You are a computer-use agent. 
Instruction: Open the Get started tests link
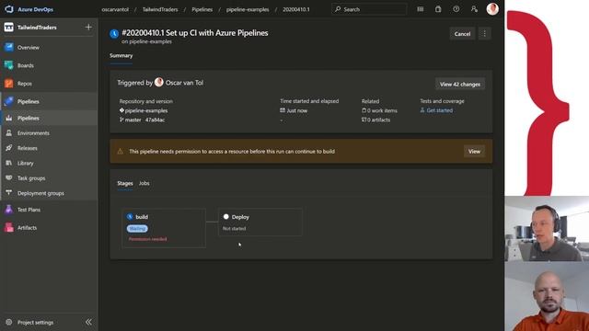(439, 110)
